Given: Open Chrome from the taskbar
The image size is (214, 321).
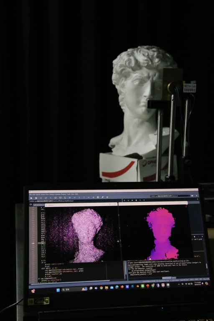Looking at the screenshot, I should point(101,288).
